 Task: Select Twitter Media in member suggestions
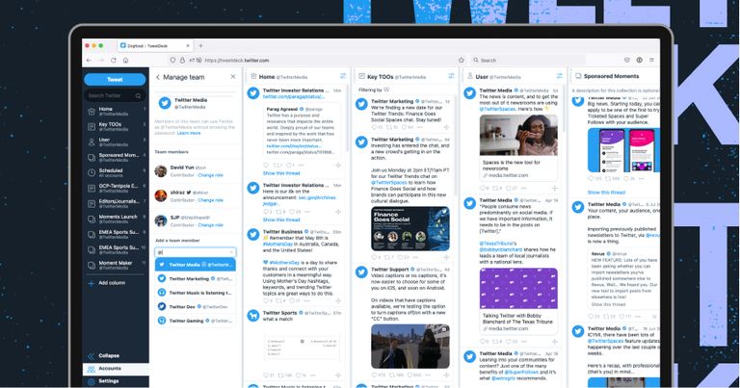[x=196, y=265]
